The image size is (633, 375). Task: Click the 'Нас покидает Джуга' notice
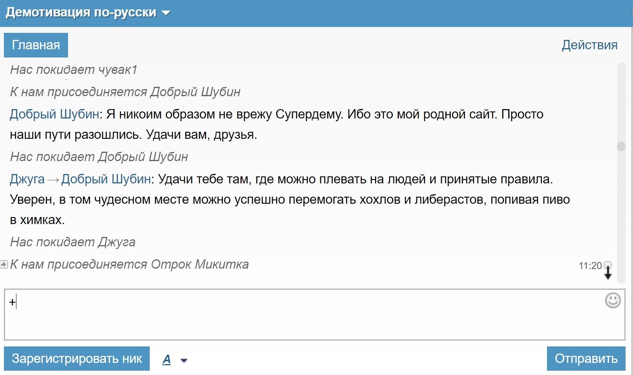point(73,242)
